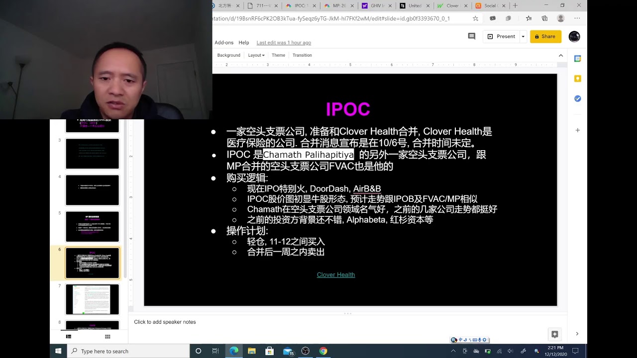Screen dimensions: 637x358
Task: Open the Google account avatar
Action: [x=574, y=36]
